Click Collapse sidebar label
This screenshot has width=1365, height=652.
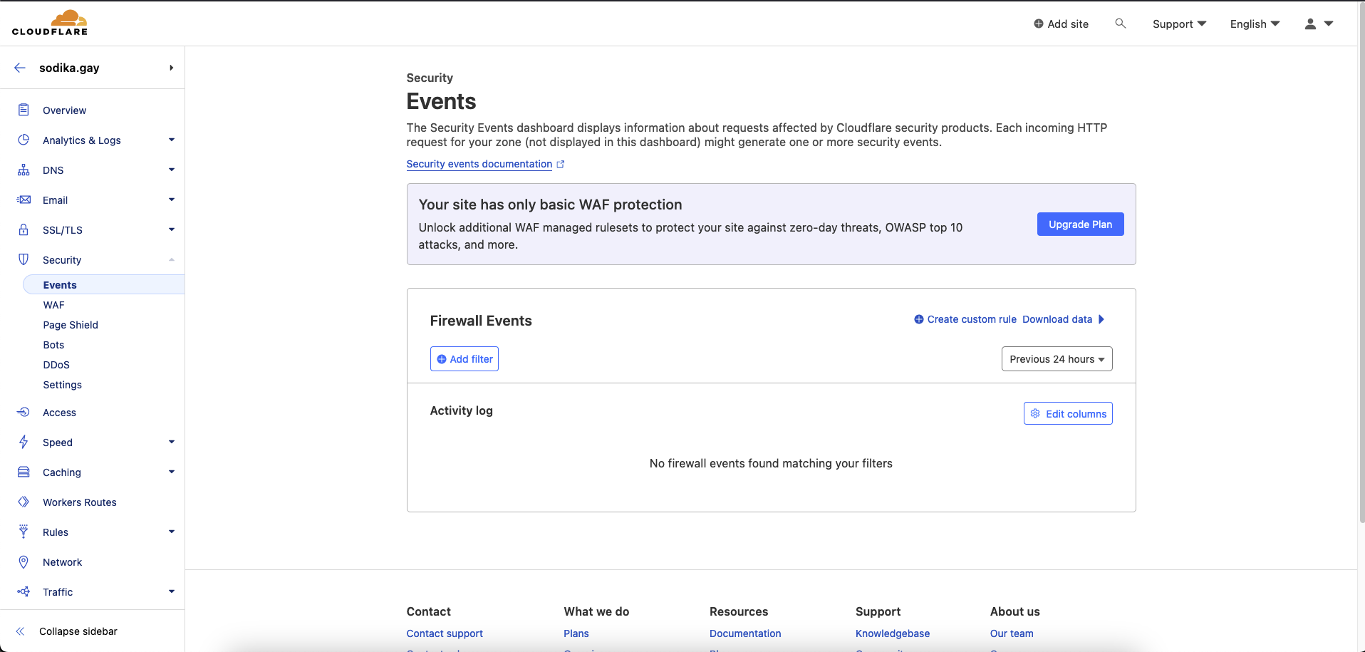78,631
